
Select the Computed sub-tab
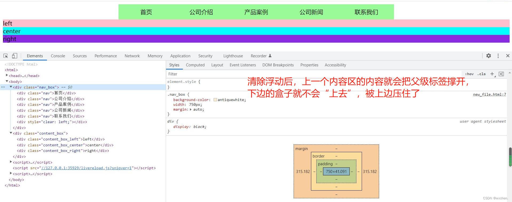pos(195,65)
